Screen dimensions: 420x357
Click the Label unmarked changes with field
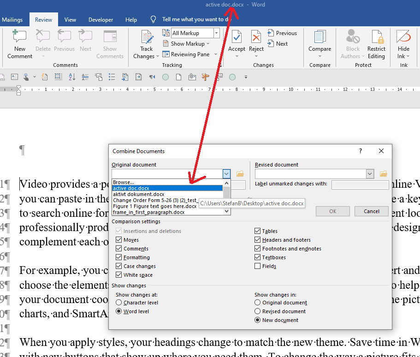[x=360, y=185]
